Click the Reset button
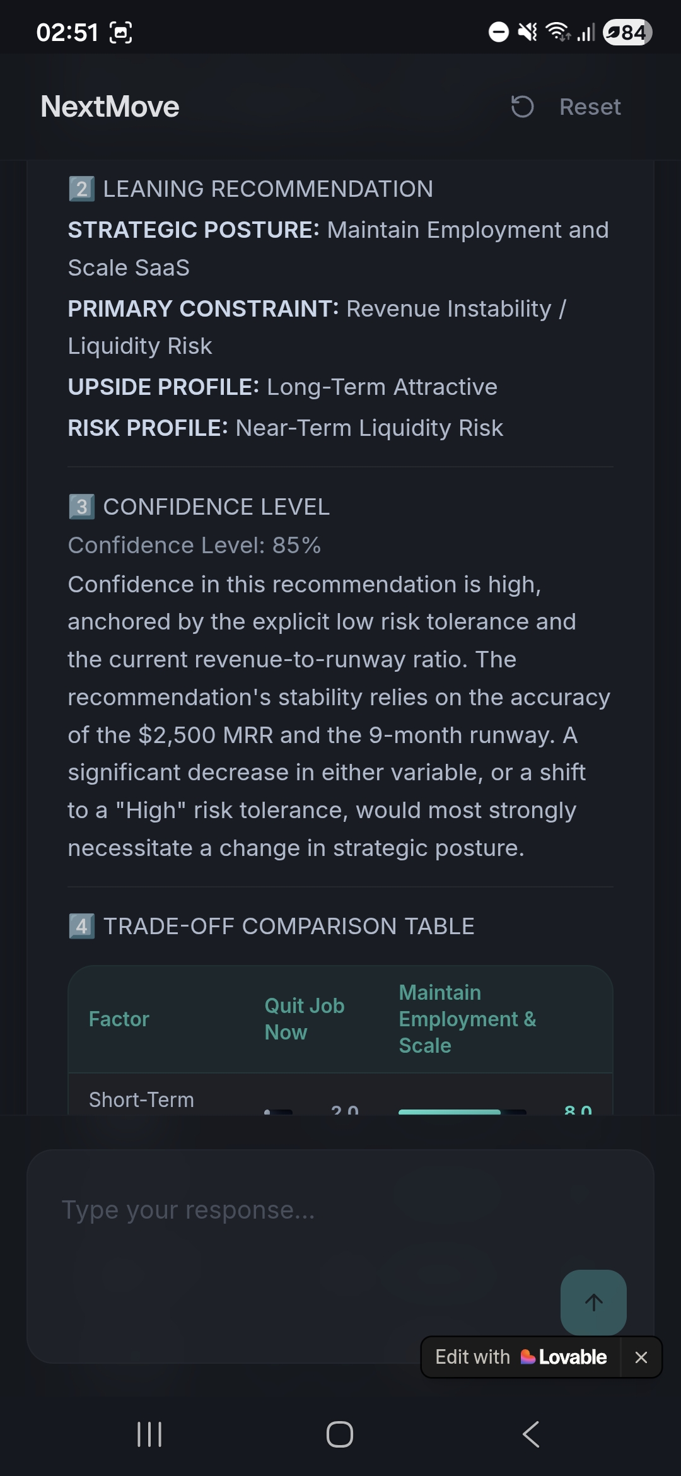Image resolution: width=681 pixels, height=1476 pixels. point(590,107)
